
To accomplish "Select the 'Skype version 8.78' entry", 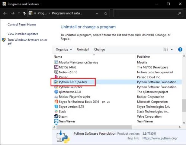I will (x=71, y=107).
